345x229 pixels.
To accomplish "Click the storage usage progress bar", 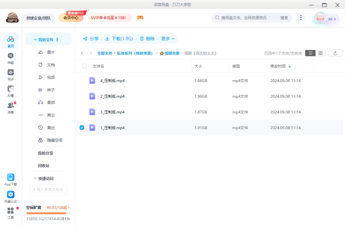I will pos(48,213).
